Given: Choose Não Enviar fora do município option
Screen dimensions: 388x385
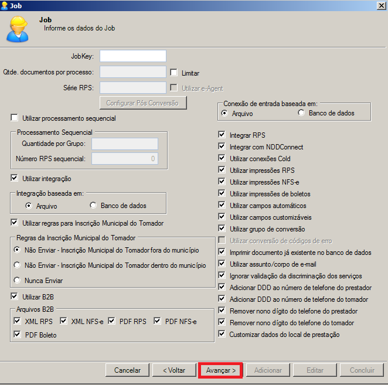Looking at the screenshot, I should [17, 250].
